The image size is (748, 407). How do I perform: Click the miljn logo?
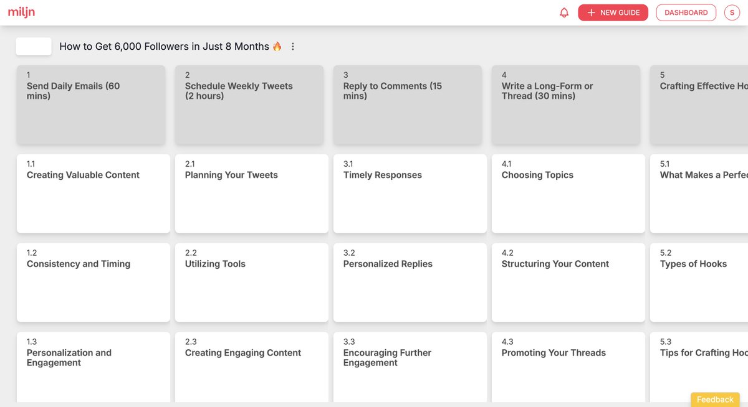tap(21, 12)
